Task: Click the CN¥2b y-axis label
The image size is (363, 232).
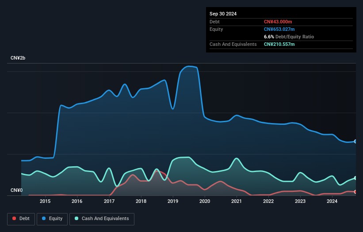Action: tap(19, 58)
